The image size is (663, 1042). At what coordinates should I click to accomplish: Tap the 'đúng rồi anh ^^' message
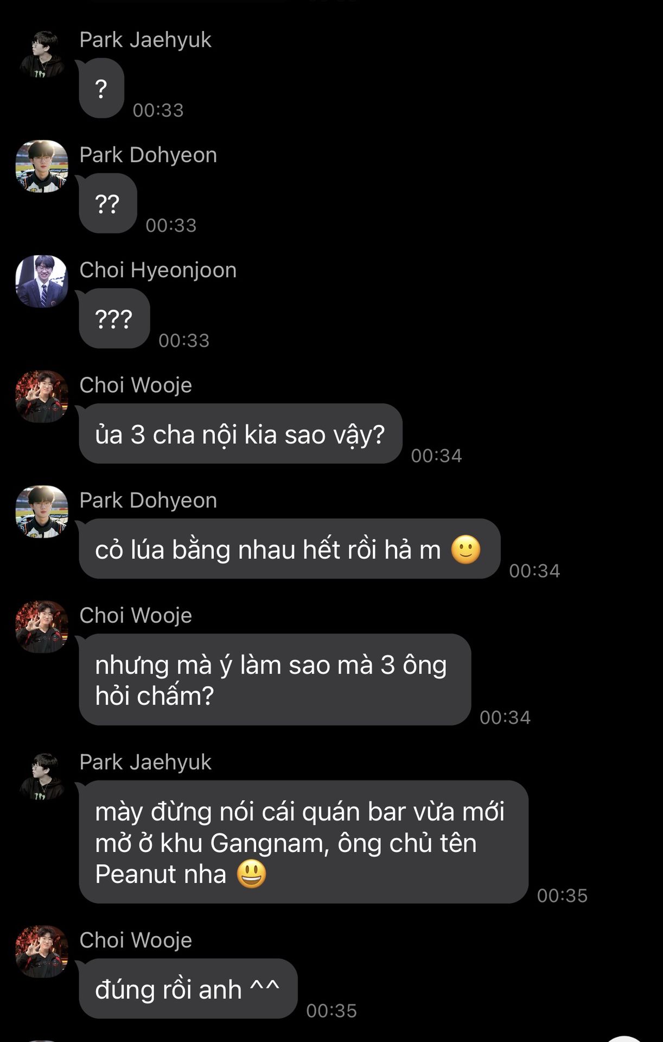(x=188, y=988)
